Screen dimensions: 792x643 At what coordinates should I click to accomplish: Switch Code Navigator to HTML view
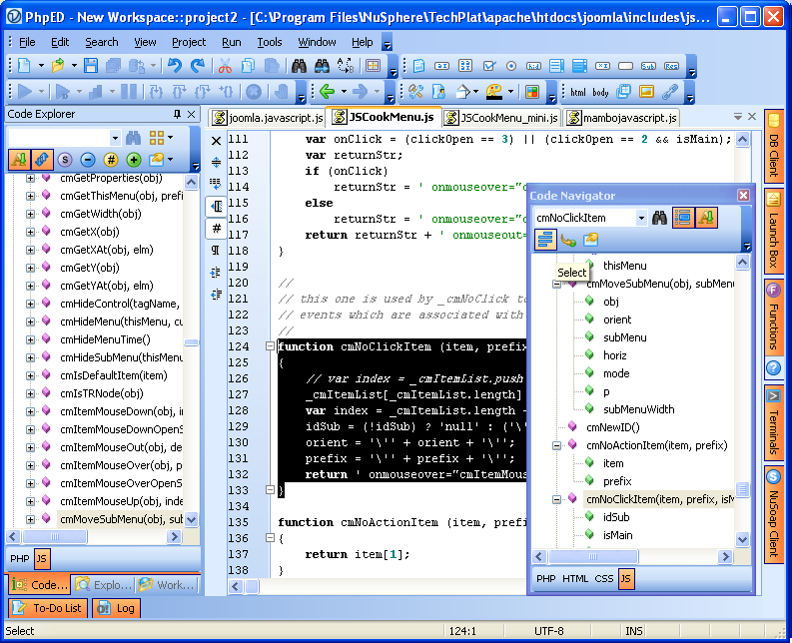575,579
